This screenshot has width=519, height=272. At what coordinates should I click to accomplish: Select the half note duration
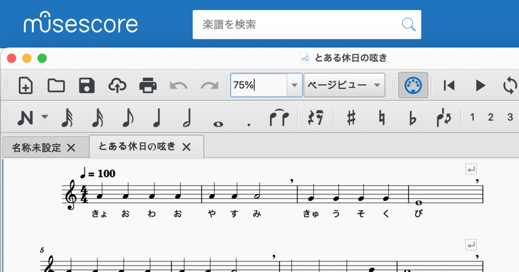[187, 118]
